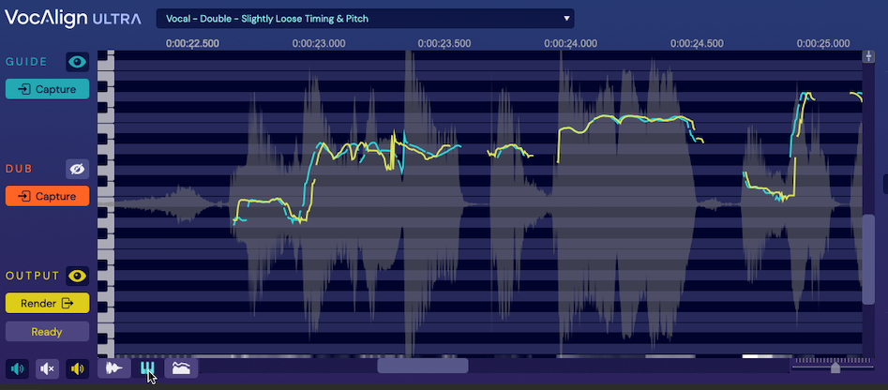Toggle the Output track eye icon
888x390 pixels.
point(77,276)
